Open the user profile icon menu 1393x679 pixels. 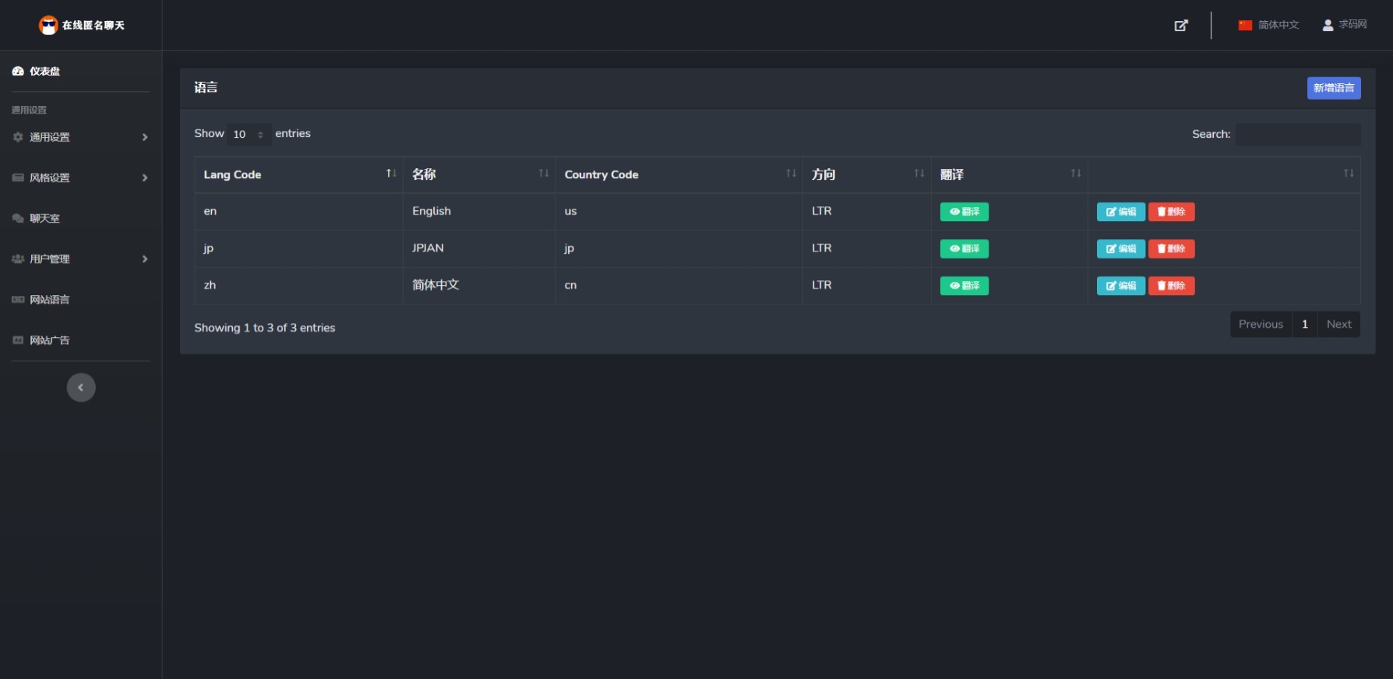coord(1328,25)
